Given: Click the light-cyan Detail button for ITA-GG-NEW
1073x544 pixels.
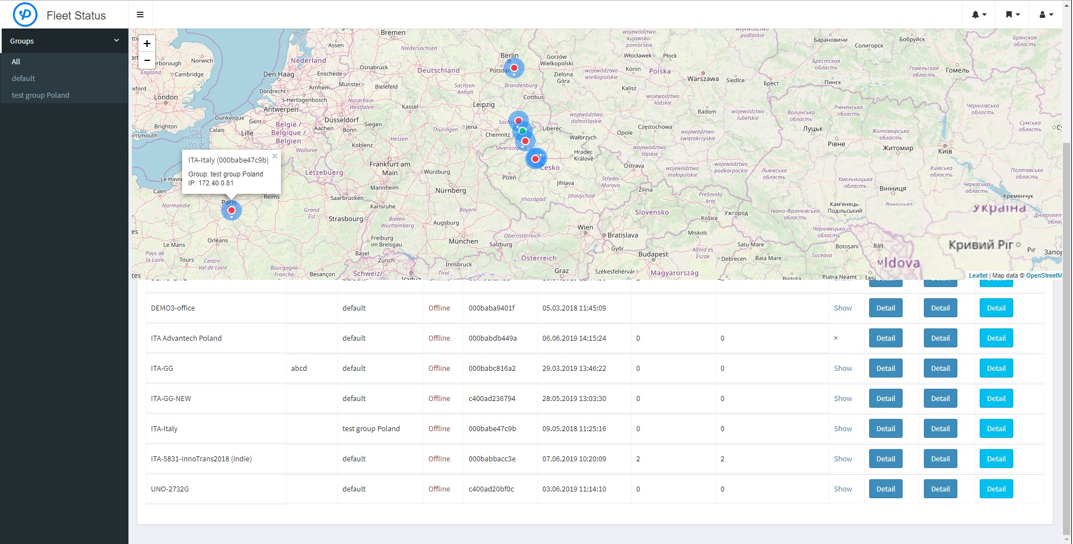Looking at the screenshot, I should tap(996, 398).
